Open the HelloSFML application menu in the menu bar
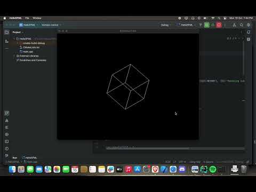Screen dimensions: 256x192 pyautogui.click(x=15, y=18)
